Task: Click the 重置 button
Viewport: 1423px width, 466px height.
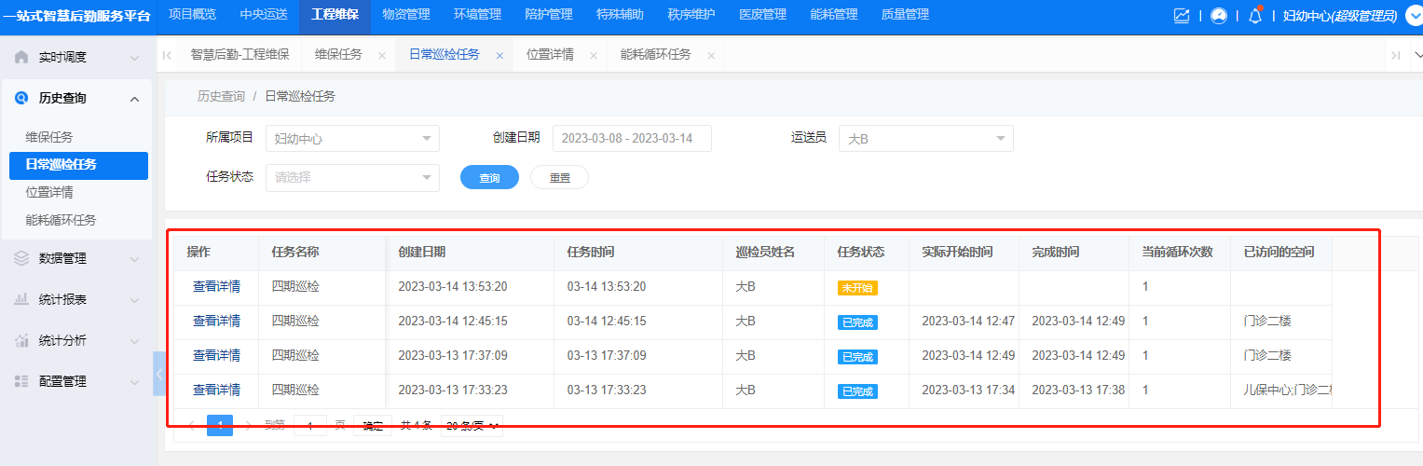Action: (559, 177)
